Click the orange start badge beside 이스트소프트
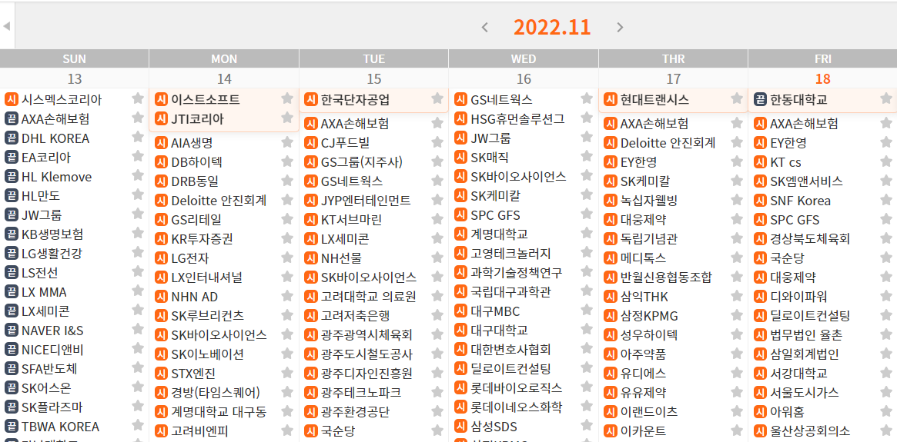The width and height of the screenshot is (897, 442). (162, 99)
